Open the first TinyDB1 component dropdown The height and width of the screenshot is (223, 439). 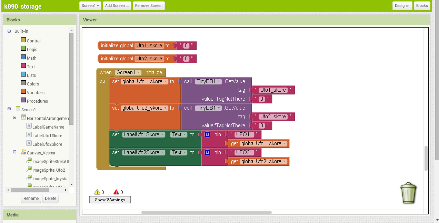pos(208,81)
